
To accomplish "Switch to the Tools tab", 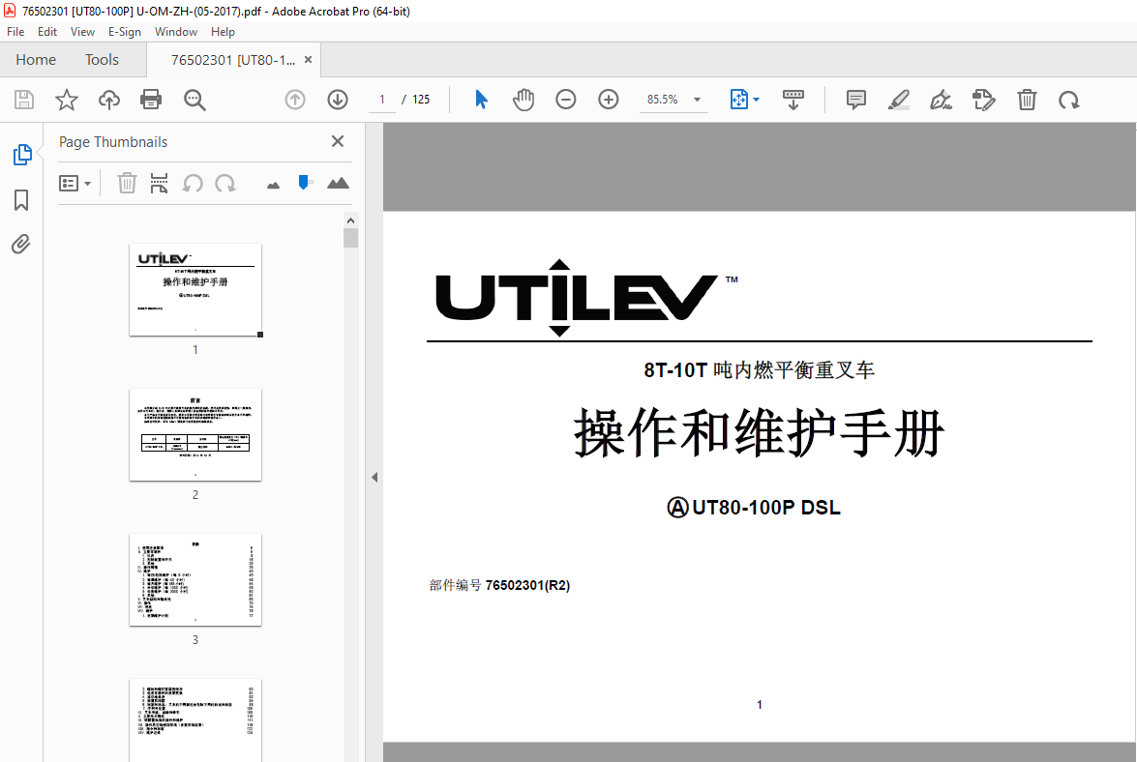I will click(x=102, y=59).
